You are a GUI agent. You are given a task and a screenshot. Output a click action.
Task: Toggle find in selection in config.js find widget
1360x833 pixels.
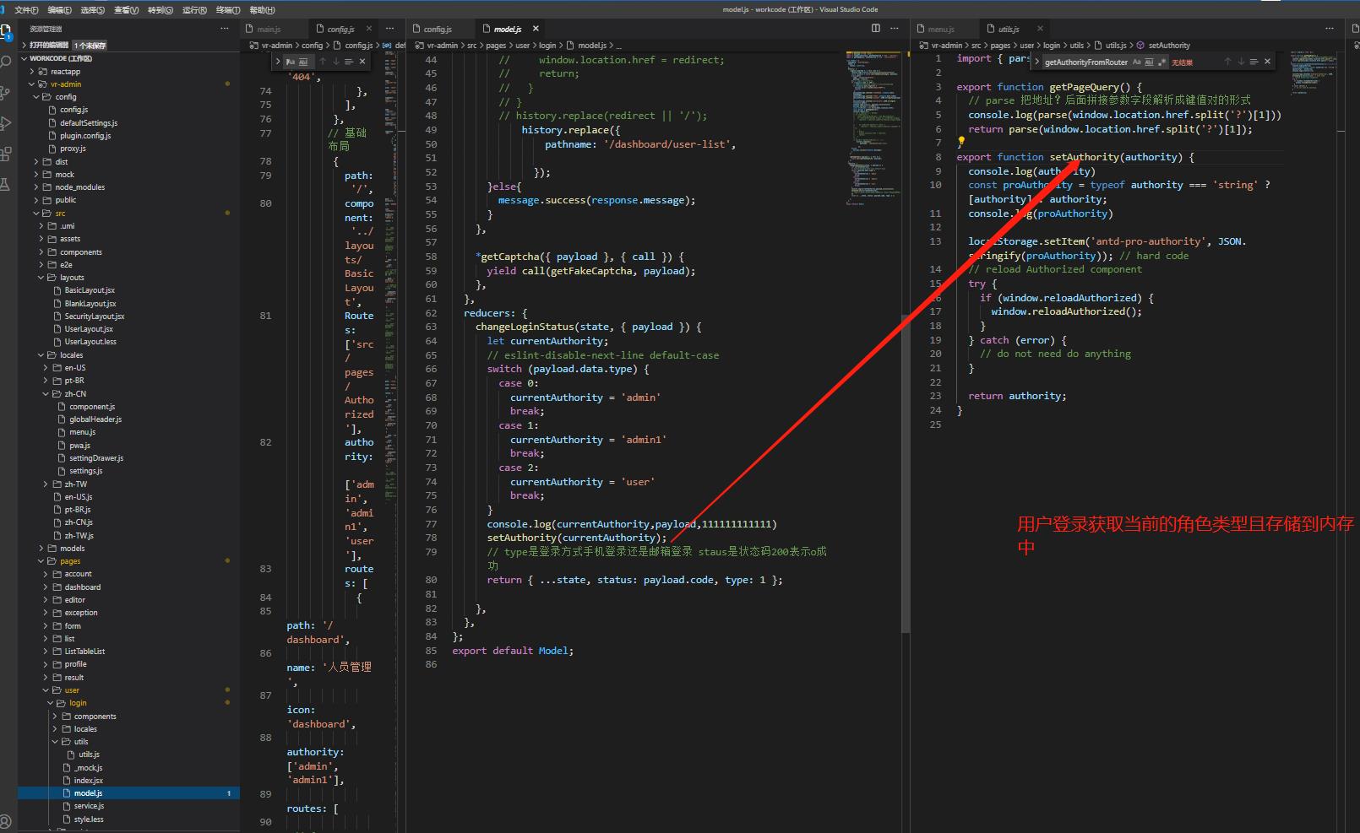(349, 62)
